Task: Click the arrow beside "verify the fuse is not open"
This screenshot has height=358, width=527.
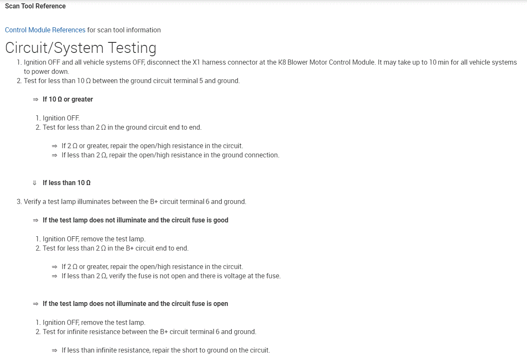Action: click(x=54, y=276)
